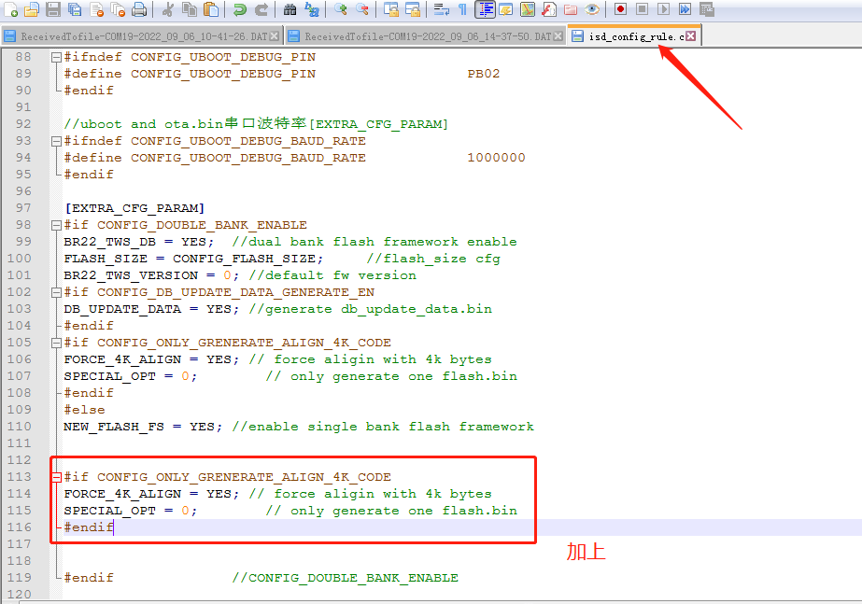
Task: Open Find with the binoculars icon
Action: 290,8
